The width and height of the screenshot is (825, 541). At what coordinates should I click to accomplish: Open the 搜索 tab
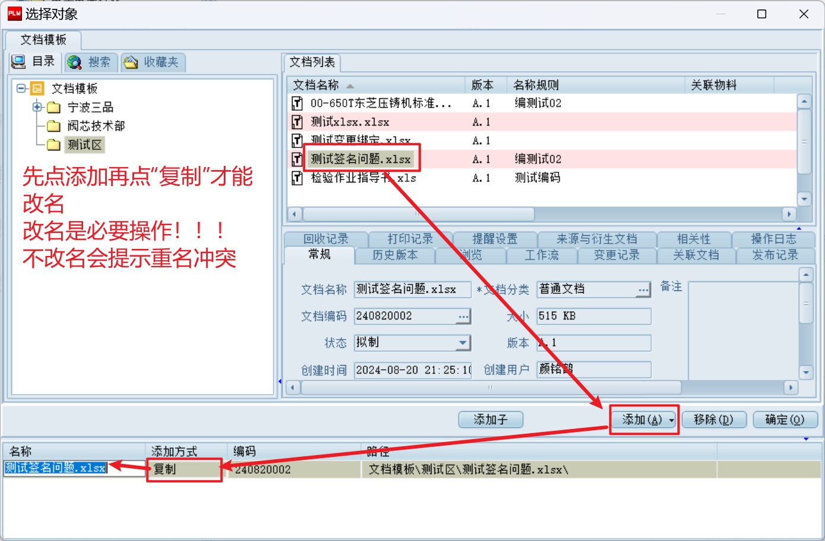point(91,62)
